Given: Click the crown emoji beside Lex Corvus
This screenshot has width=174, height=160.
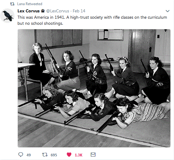Looking at the screenshot, I should [x=43, y=11].
